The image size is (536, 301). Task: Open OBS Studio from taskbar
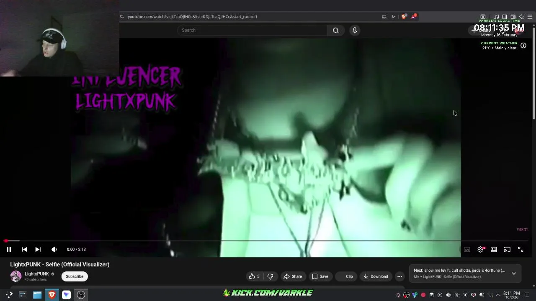[81, 295]
